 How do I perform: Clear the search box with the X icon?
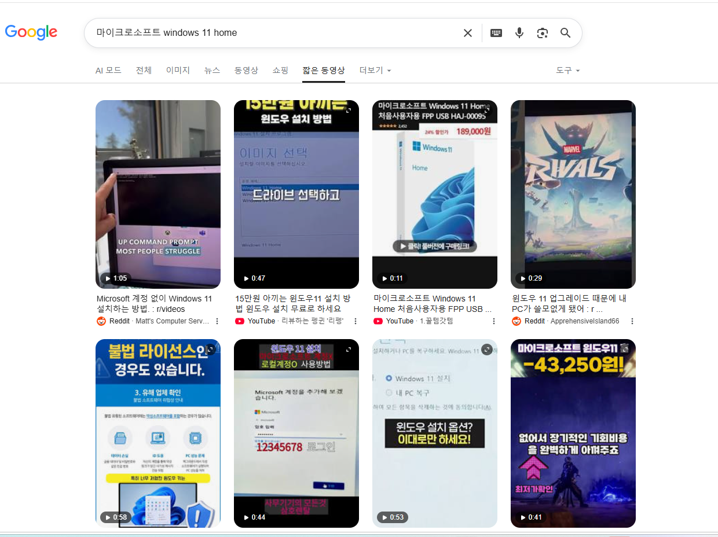point(468,33)
